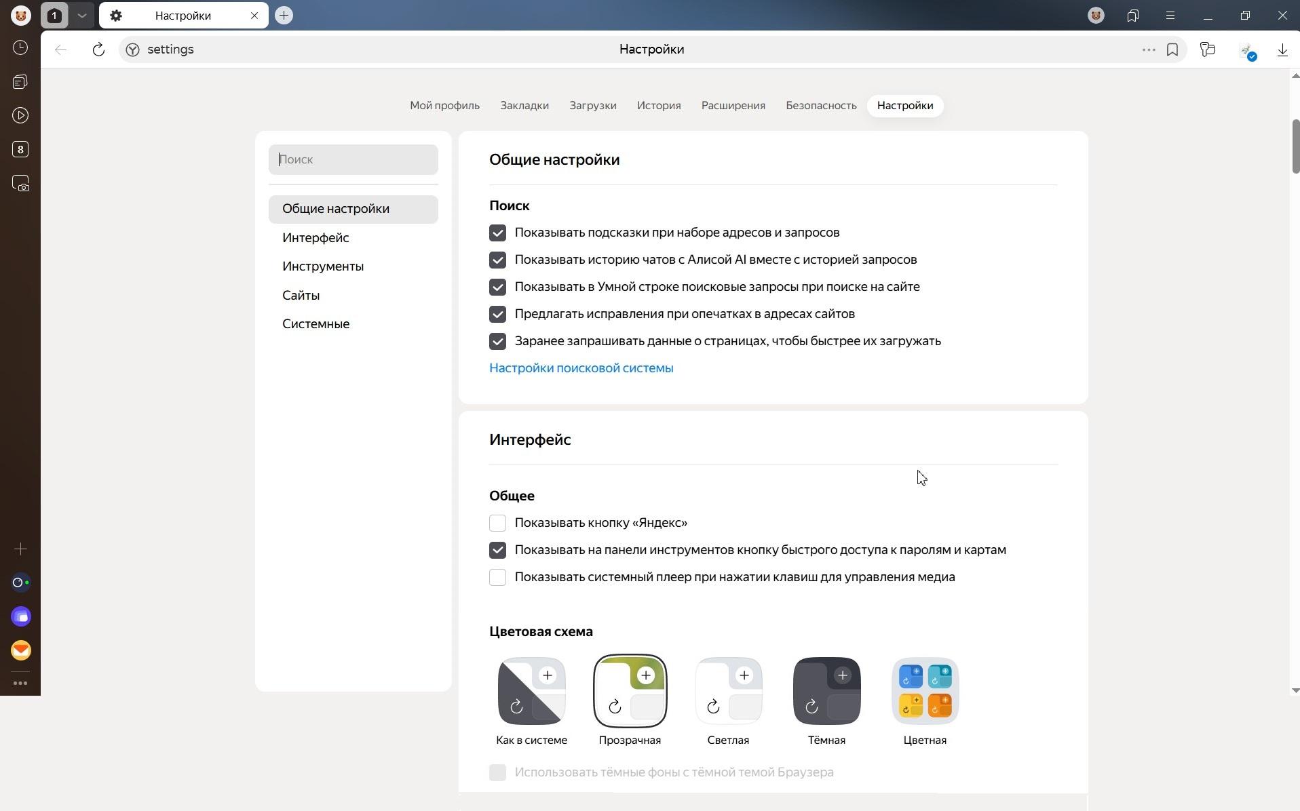
Task: Open a new tab with plus button
Action: click(x=284, y=15)
